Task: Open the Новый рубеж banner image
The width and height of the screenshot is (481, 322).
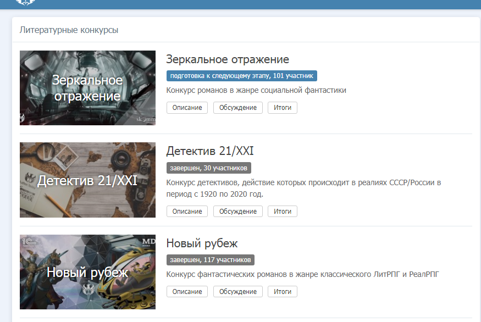Action: pos(87,272)
